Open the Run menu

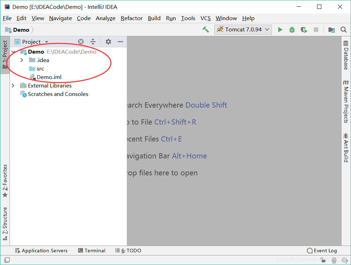[x=171, y=18]
